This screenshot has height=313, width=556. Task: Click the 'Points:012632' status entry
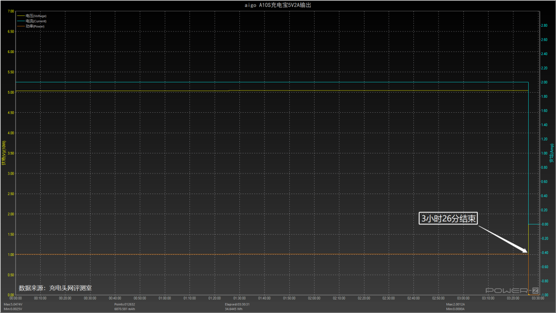coord(125,304)
